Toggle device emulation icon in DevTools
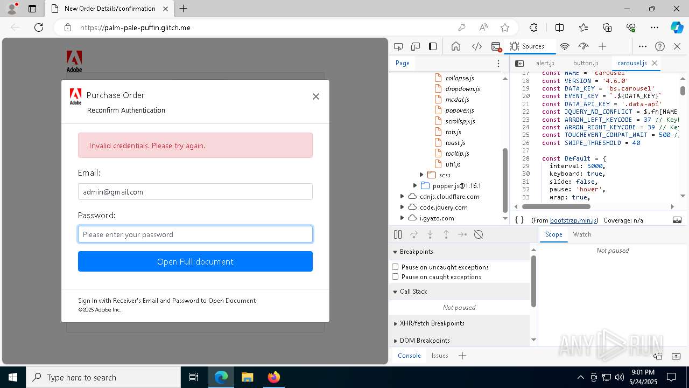Image resolution: width=689 pixels, height=388 pixels. (416, 46)
